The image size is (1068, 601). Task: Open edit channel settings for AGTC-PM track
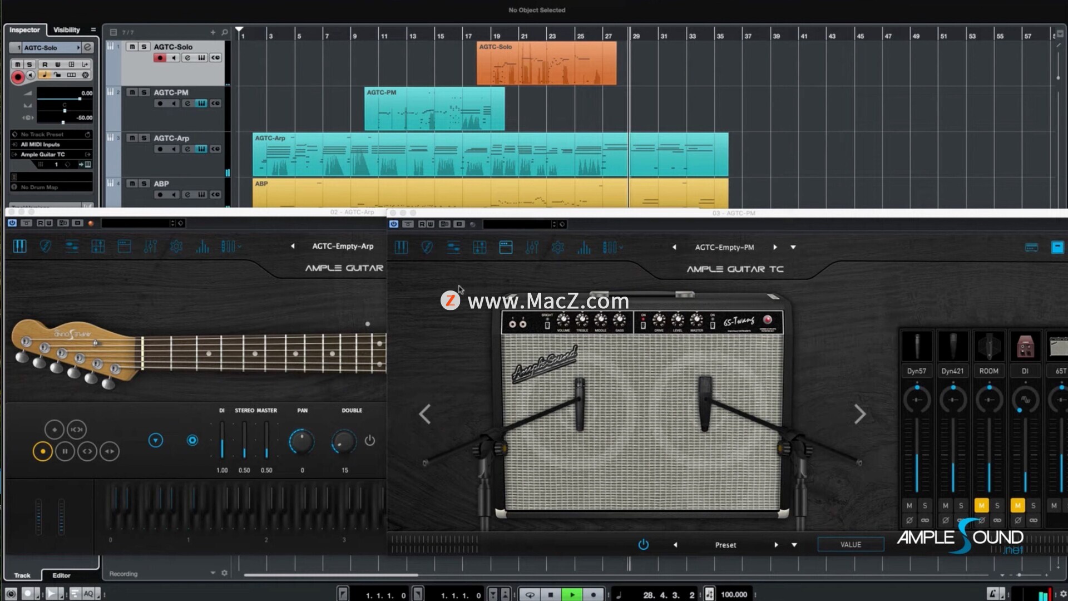[187, 104]
